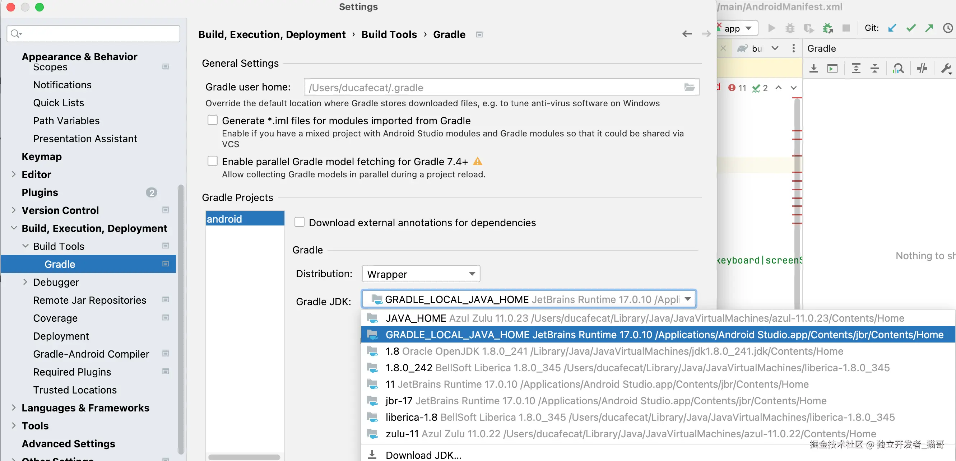Toggle Gradle offline mode icon

tap(923, 68)
